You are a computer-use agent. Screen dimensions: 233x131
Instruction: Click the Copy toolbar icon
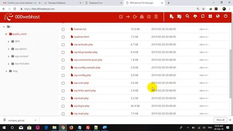pyautogui.click(x=135, y=17)
